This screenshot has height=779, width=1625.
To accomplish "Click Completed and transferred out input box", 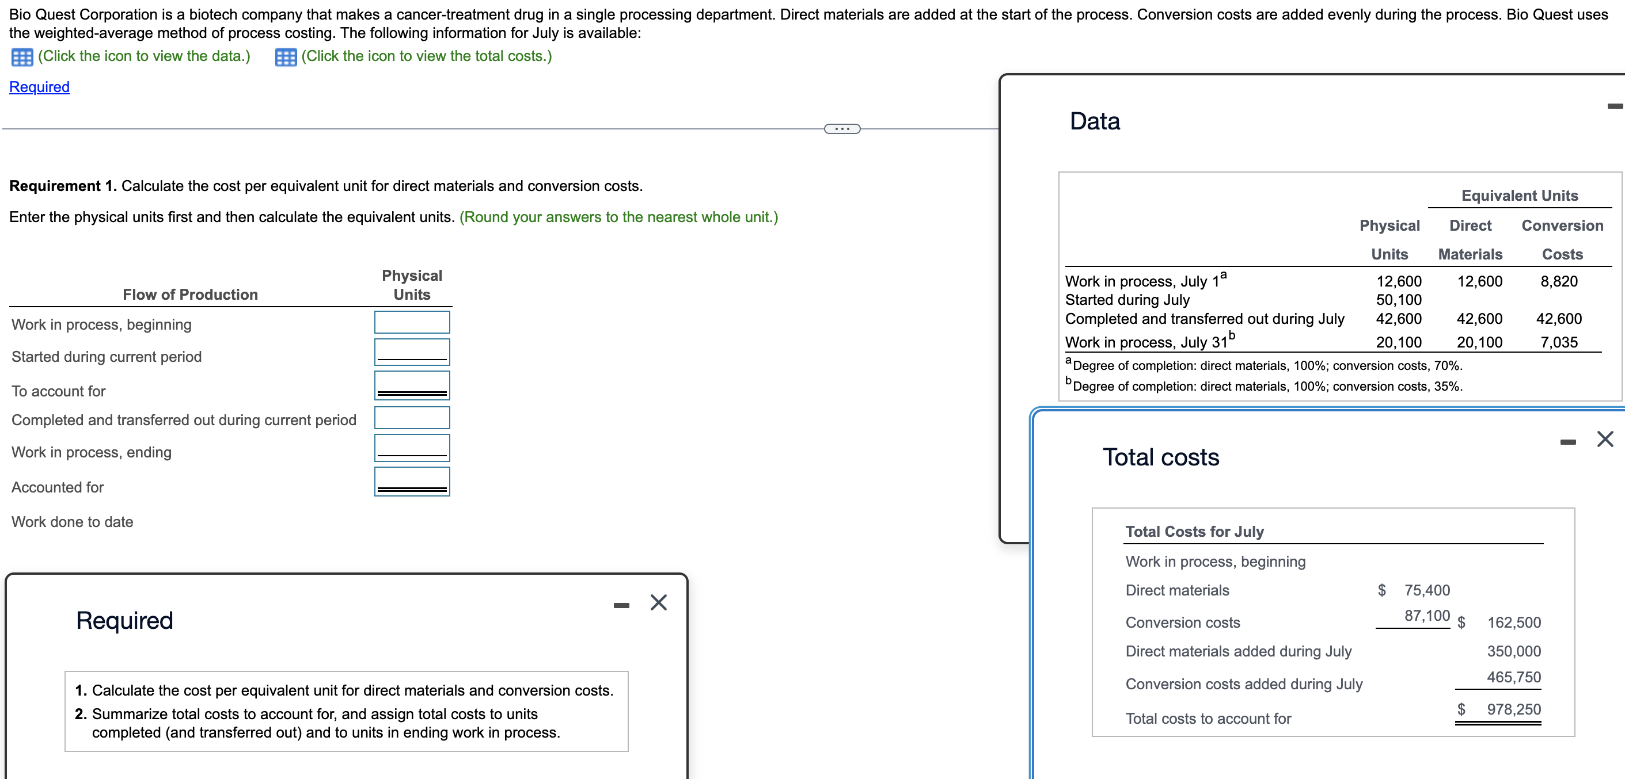I will pyautogui.click(x=411, y=417).
